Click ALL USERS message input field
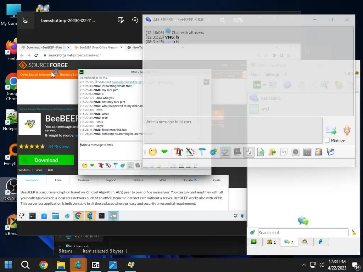 [233, 130]
